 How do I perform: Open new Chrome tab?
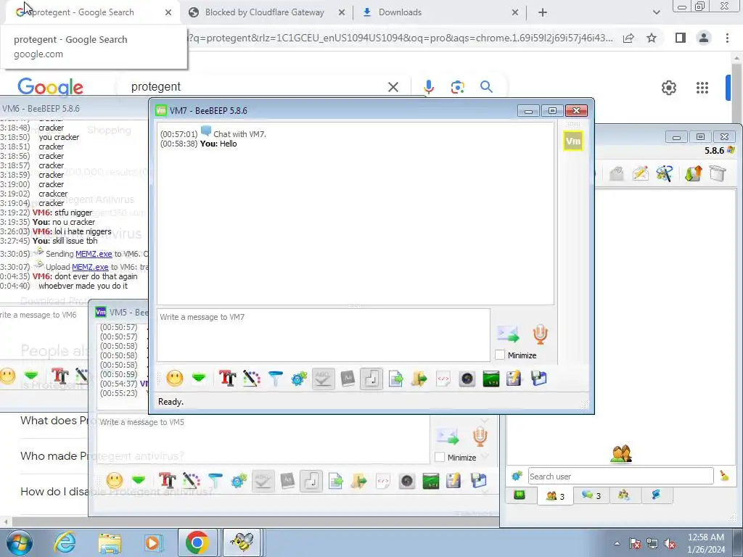pos(543,12)
